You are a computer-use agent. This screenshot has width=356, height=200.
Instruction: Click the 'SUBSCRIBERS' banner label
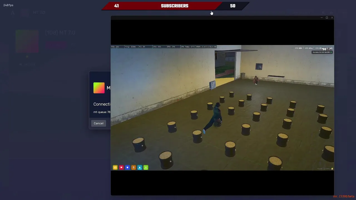[x=175, y=6]
